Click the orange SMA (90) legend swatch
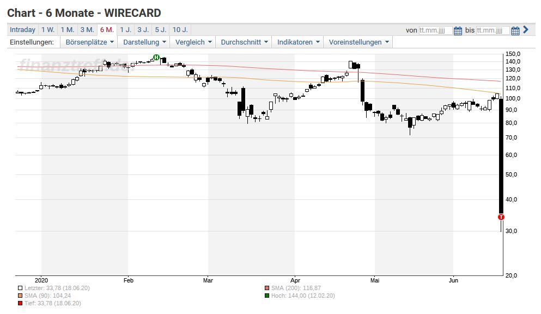This screenshot has height=314, width=541. pyautogui.click(x=20, y=296)
